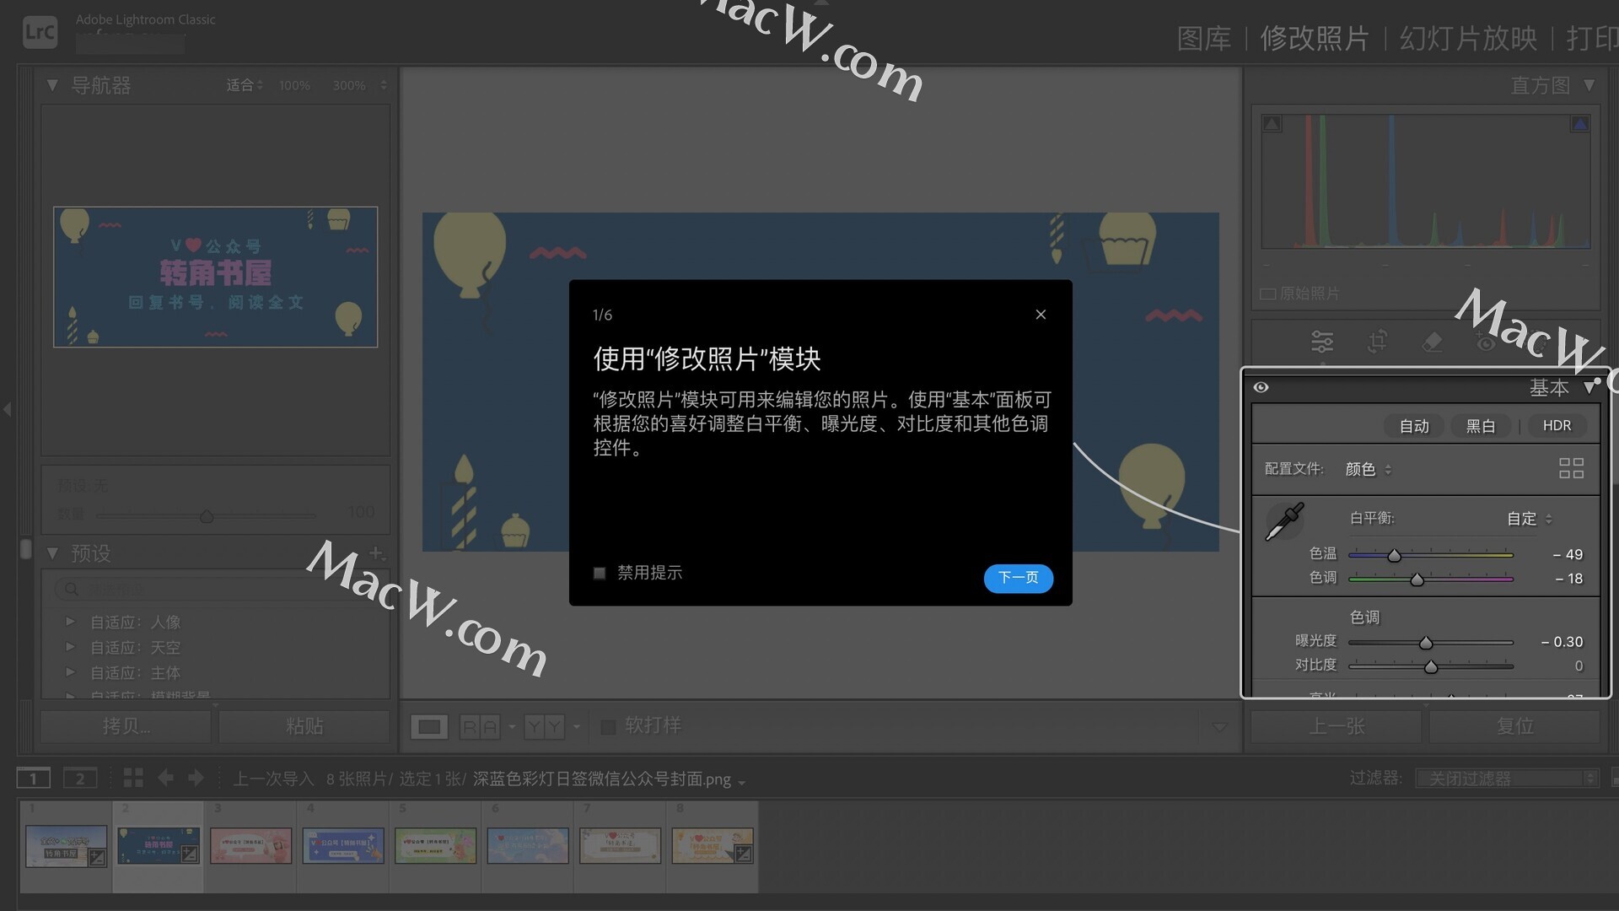
Task: Check the 原始照片 checkbox
Action: click(1267, 294)
